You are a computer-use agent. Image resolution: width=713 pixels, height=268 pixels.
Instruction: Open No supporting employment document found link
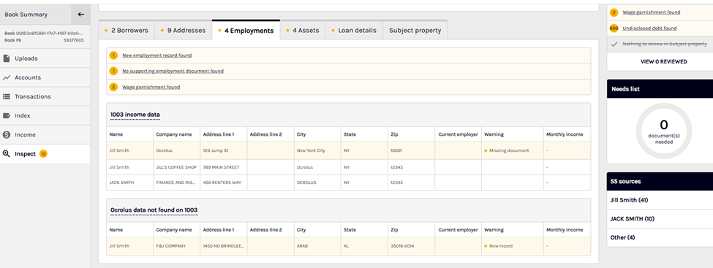173,72
